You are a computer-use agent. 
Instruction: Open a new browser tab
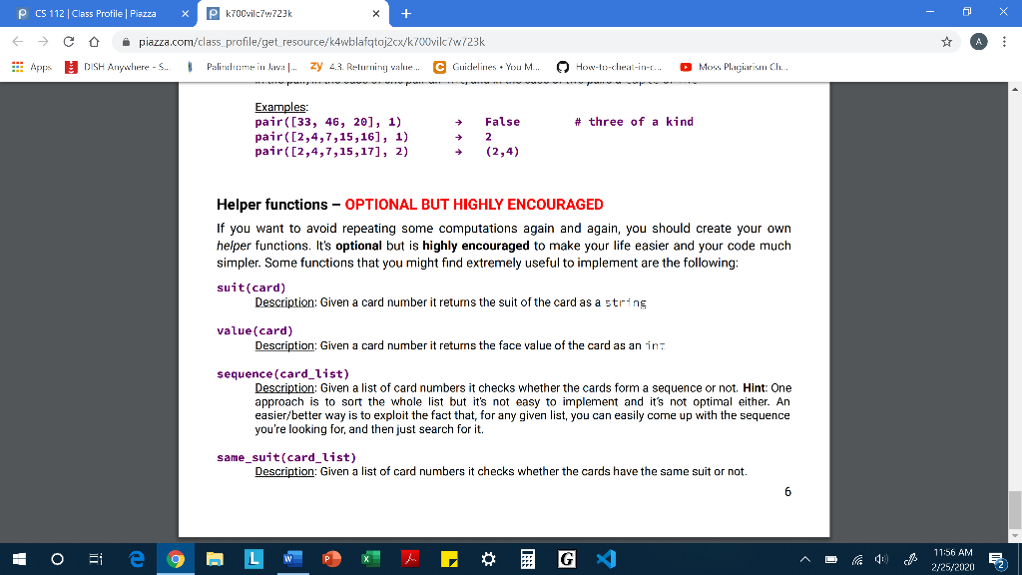(x=406, y=14)
